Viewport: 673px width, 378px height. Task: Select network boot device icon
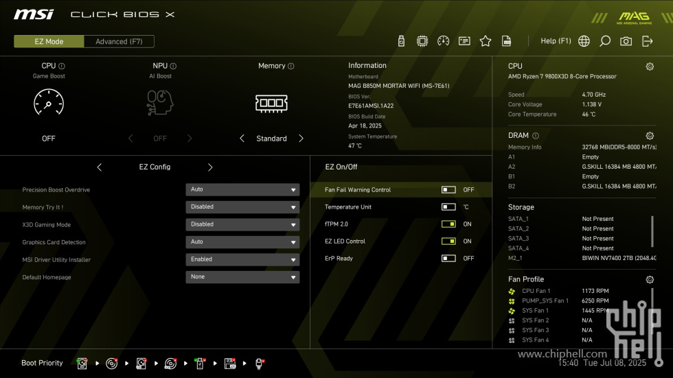click(260, 364)
